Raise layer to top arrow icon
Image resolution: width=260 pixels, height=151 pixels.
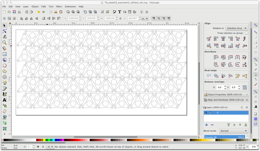pyautogui.click(x=228, y=125)
